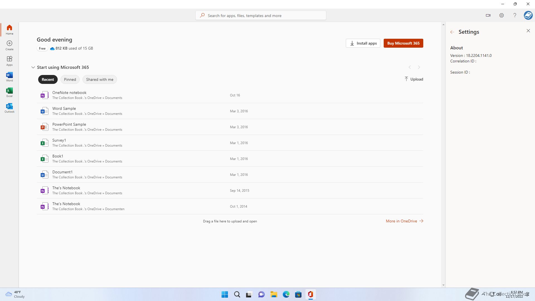This screenshot has width=535, height=301.
Task: Collapse Start using Microsoft 365 section
Action: click(33, 67)
